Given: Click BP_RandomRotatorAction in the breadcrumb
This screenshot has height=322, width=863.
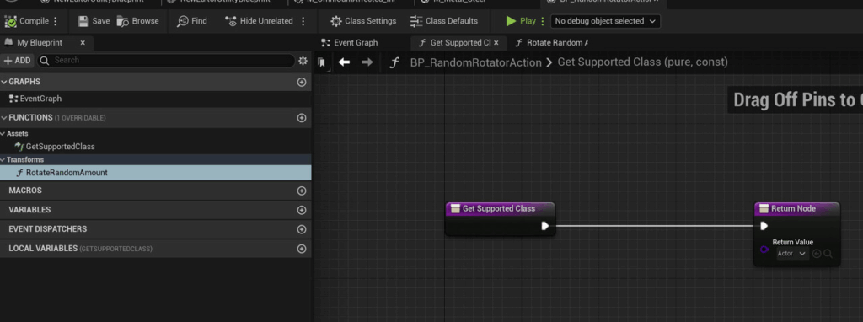Looking at the screenshot, I should 475,62.
